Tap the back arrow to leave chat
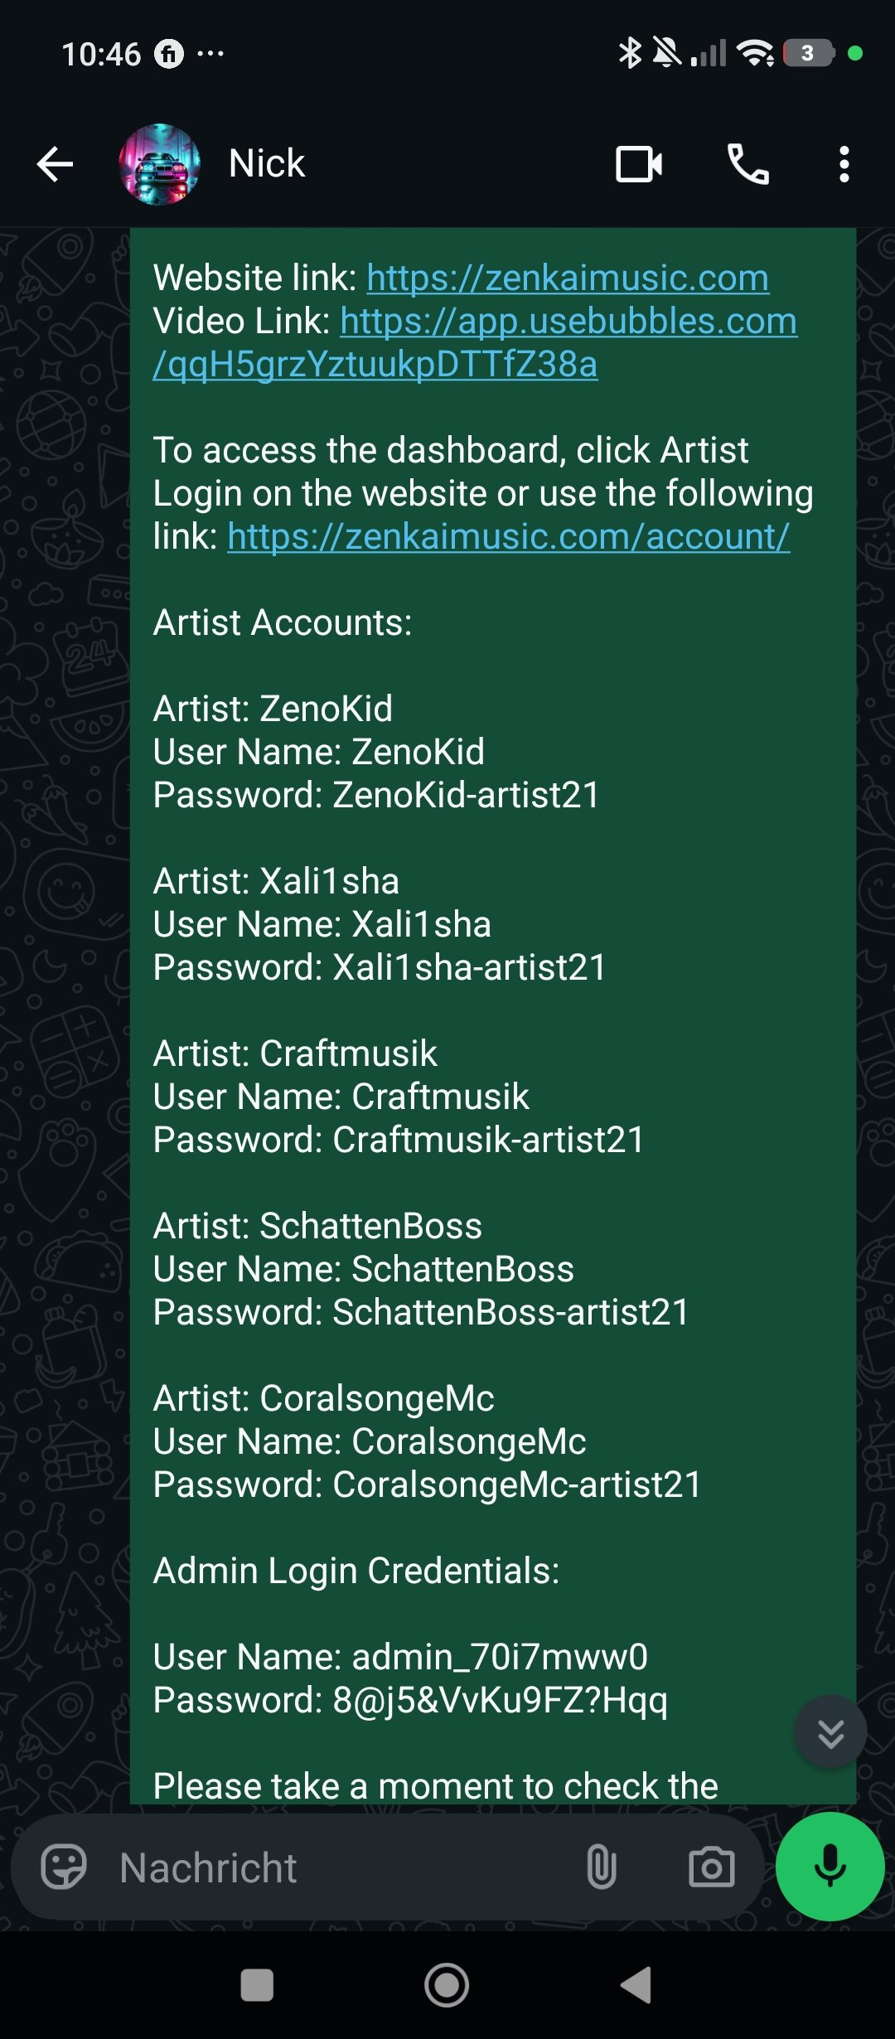Viewport: 895px width, 2039px height. point(56,164)
